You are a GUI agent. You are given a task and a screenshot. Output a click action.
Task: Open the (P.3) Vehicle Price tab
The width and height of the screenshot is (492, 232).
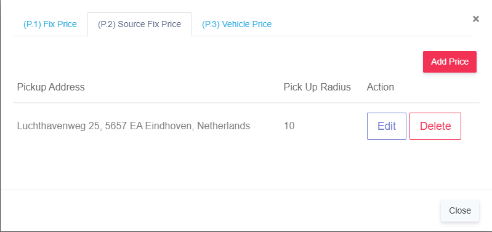tap(236, 24)
